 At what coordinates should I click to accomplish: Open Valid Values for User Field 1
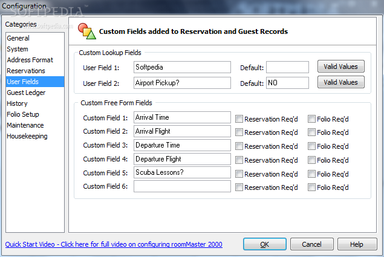click(x=341, y=67)
